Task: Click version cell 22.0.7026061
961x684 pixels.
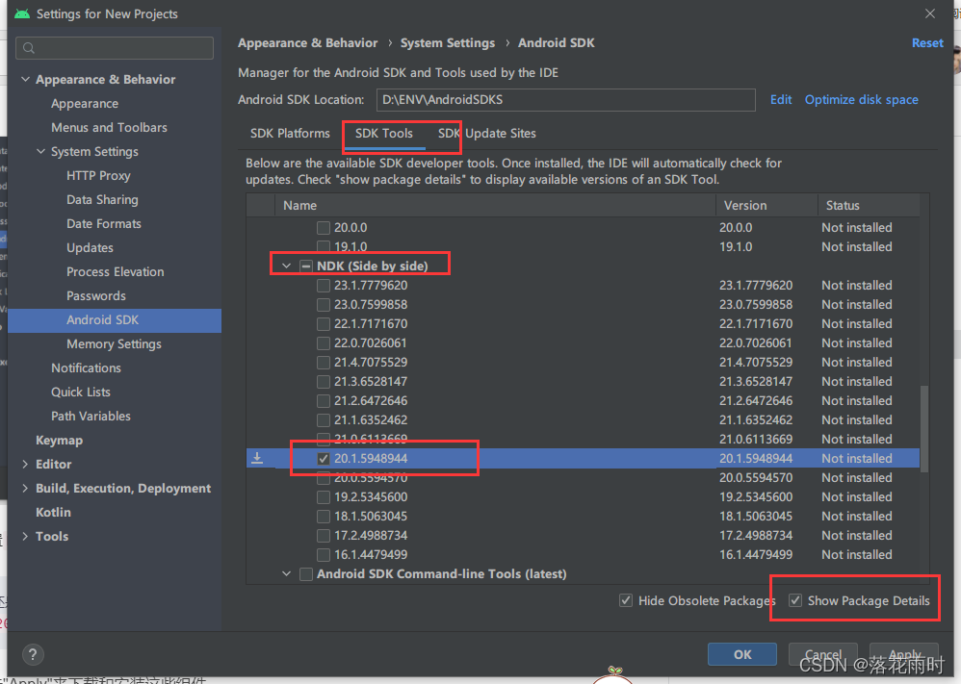Action: point(756,342)
